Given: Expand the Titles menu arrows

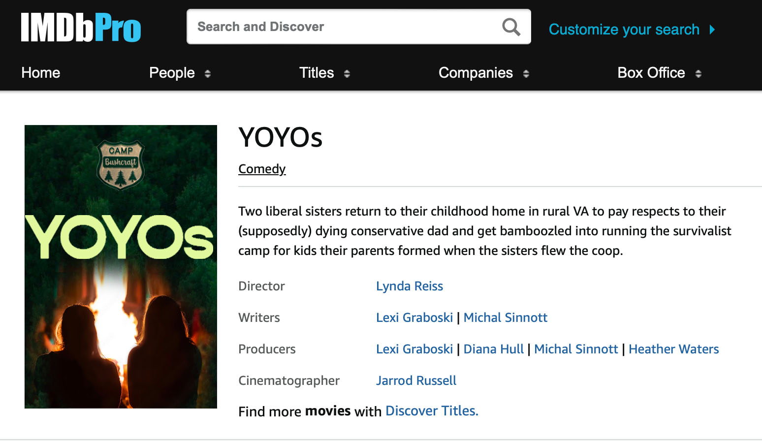Looking at the screenshot, I should [x=347, y=73].
